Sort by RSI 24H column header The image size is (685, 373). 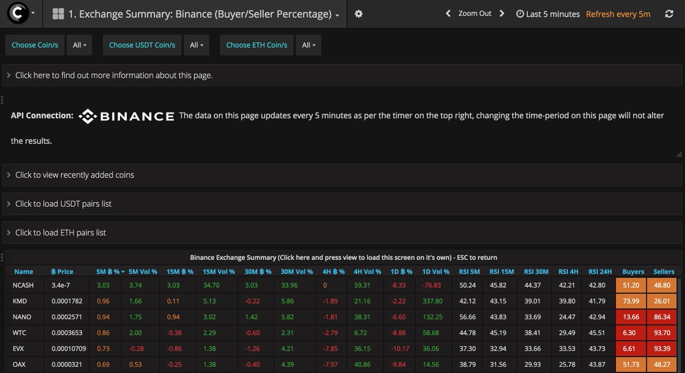pyautogui.click(x=600, y=272)
